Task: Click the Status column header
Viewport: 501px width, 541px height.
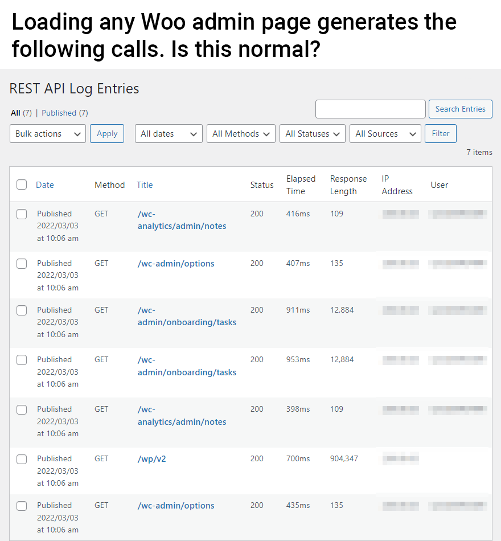Action: click(262, 185)
